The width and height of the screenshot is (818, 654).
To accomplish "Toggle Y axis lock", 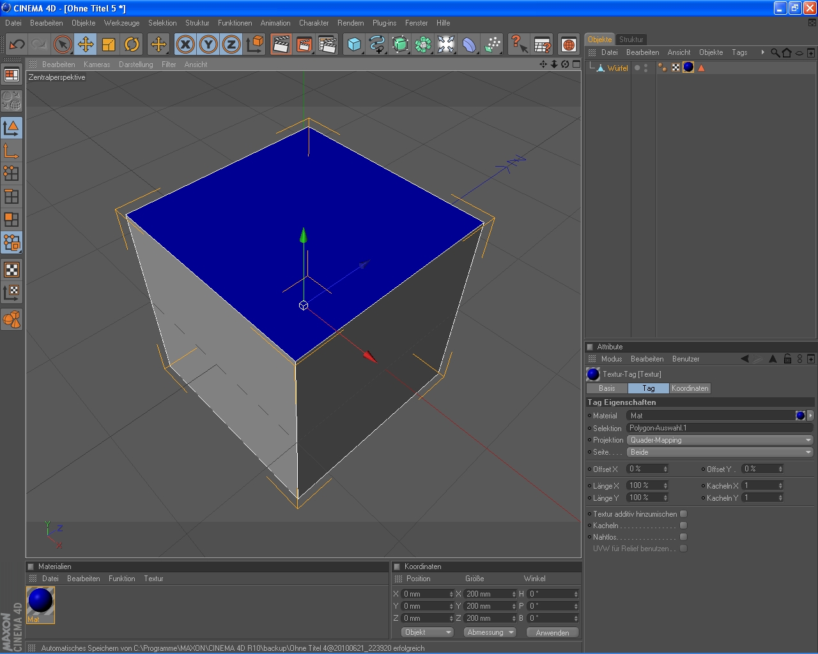I will 208,44.
